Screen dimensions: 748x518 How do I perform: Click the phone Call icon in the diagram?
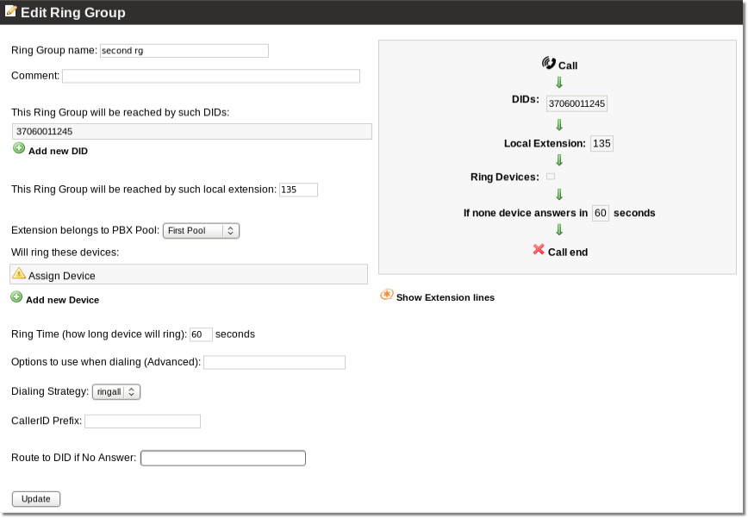548,63
